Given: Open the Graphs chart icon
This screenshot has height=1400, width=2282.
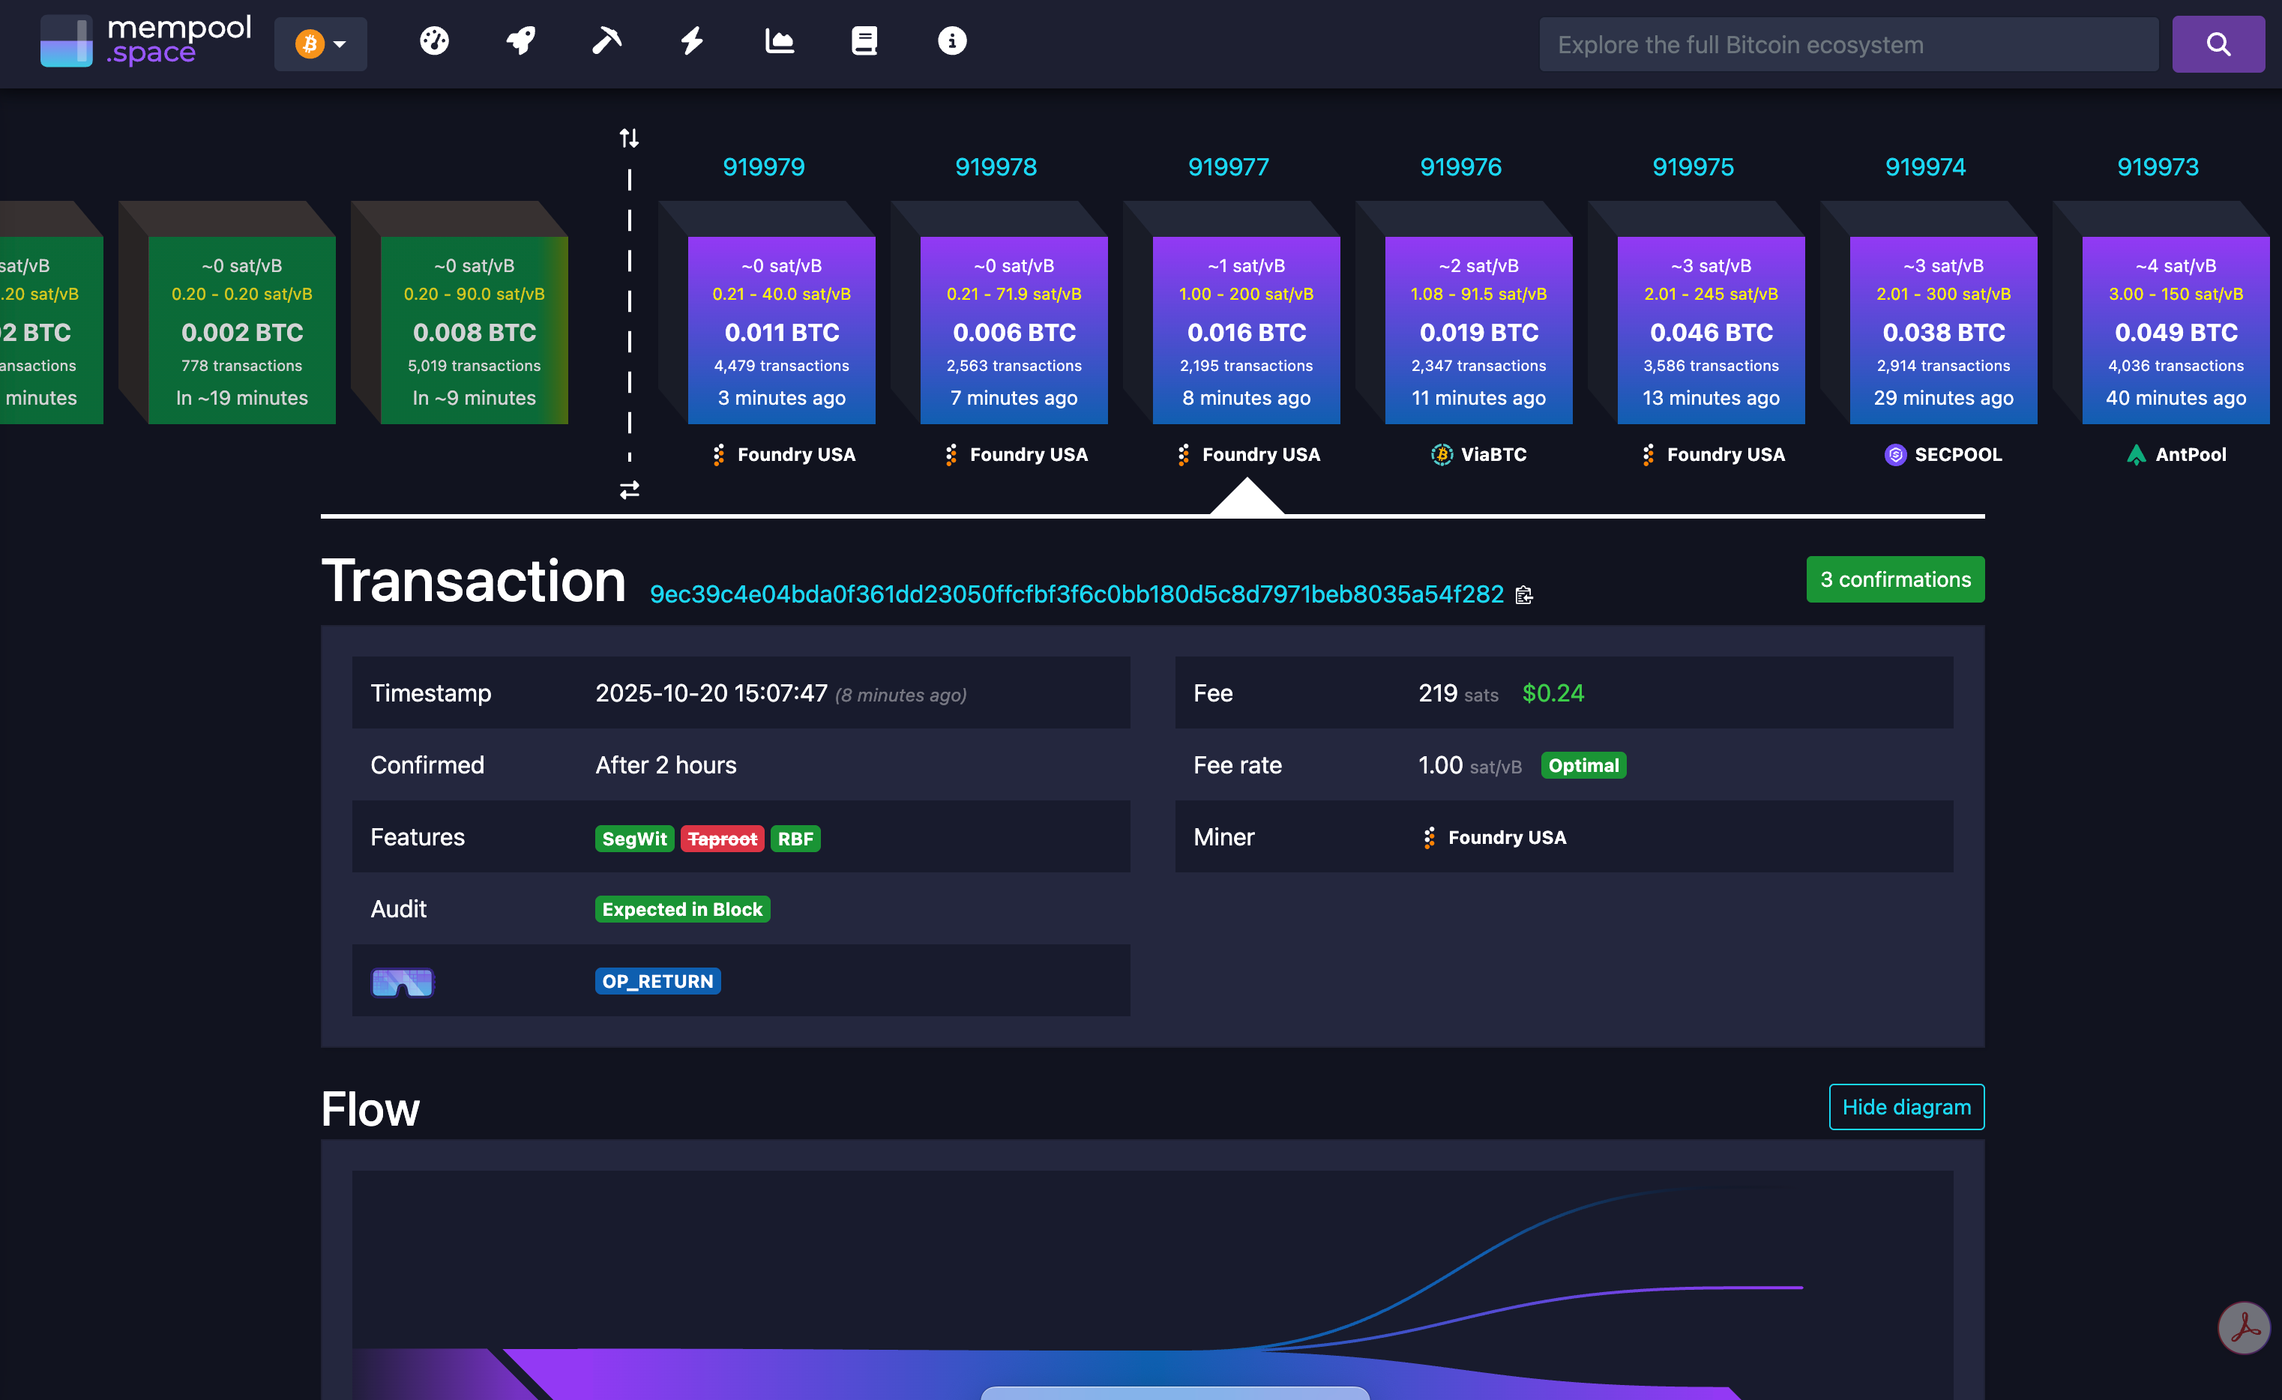Looking at the screenshot, I should [779, 42].
